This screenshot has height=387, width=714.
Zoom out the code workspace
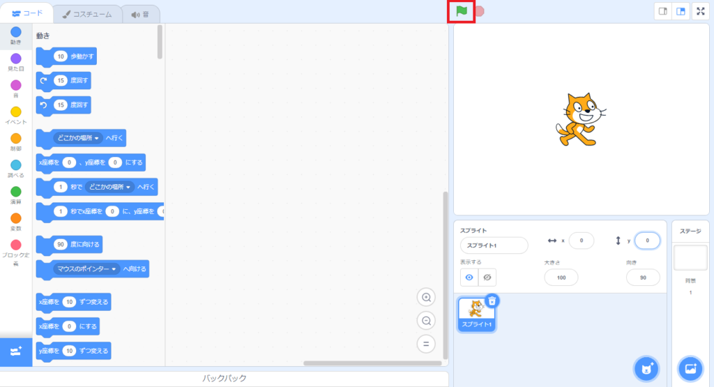tap(426, 321)
